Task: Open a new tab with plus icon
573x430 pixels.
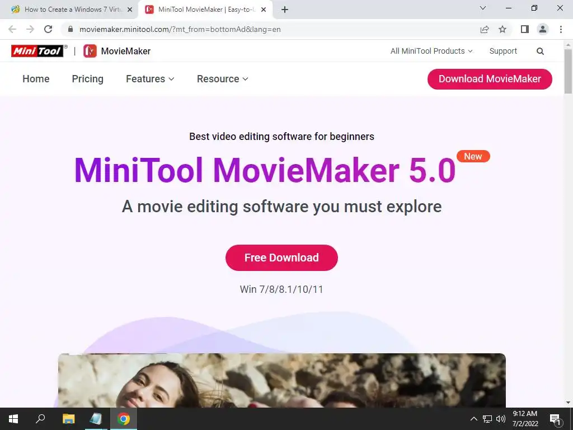Action: point(285,10)
